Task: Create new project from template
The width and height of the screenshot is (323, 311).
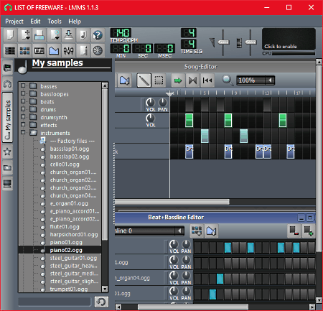Action: click(25, 35)
